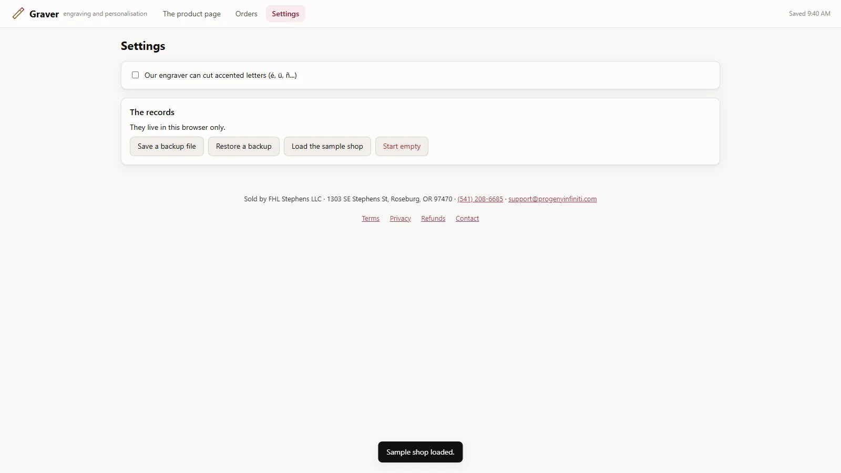Open The product page tab
The height and width of the screenshot is (473, 841).
click(x=192, y=14)
